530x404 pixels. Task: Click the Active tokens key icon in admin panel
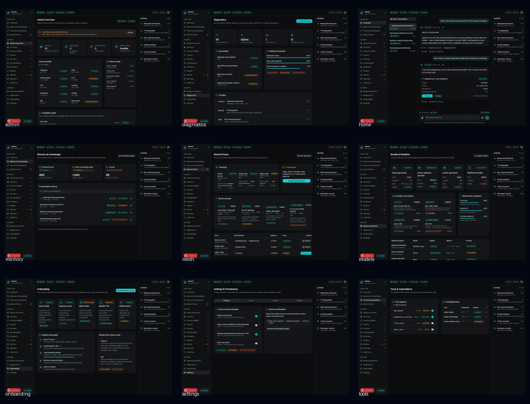(91, 47)
